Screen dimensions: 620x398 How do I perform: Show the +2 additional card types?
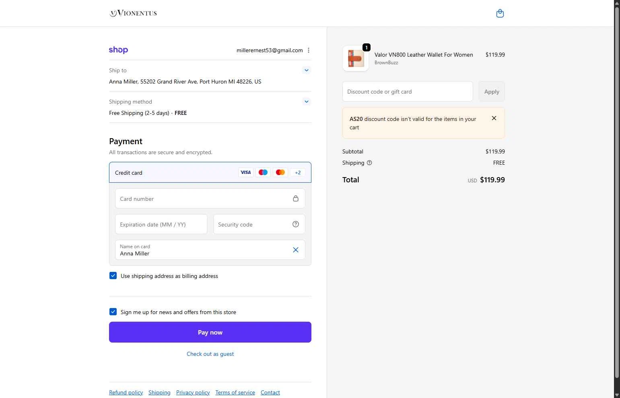[x=298, y=172]
